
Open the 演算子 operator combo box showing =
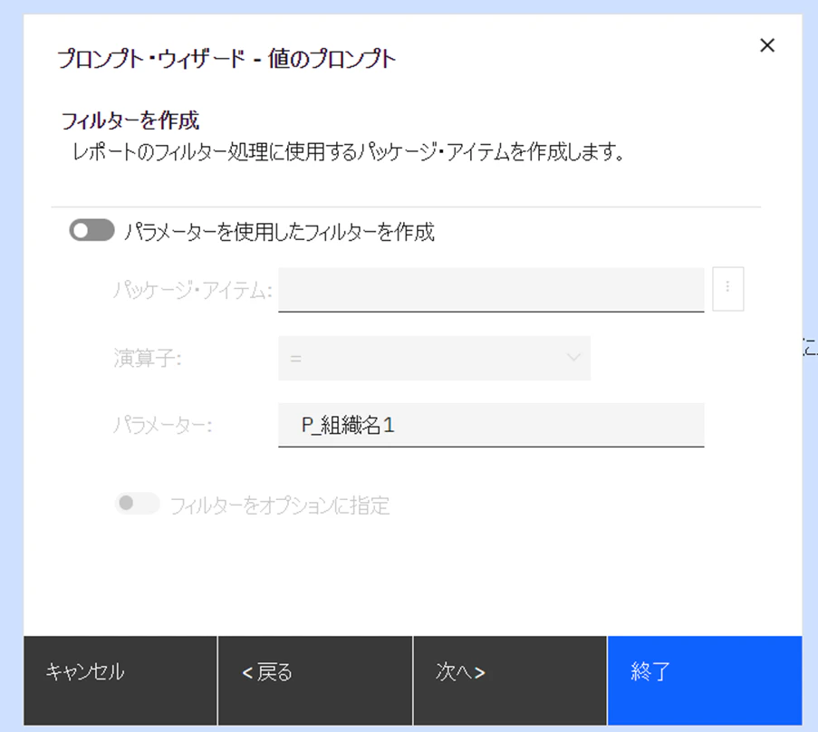pyautogui.click(x=434, y=358)
